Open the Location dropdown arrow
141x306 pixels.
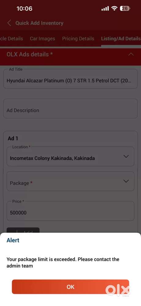click(126, 156)
